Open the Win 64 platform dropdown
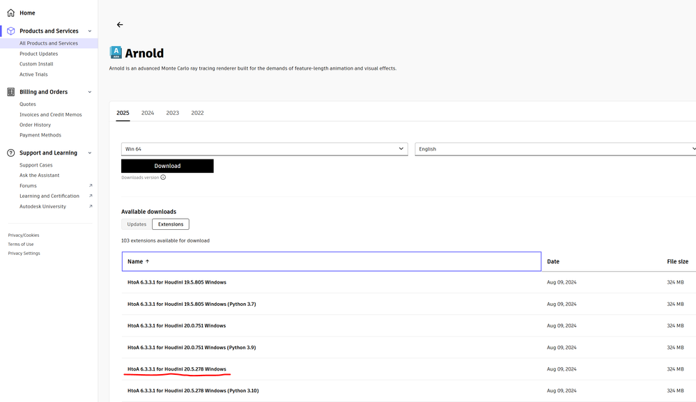This screenshot has height=402, width=696. tap(265, 149)
